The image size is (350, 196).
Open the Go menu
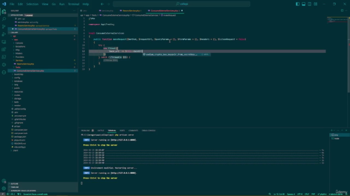point(54,4)
